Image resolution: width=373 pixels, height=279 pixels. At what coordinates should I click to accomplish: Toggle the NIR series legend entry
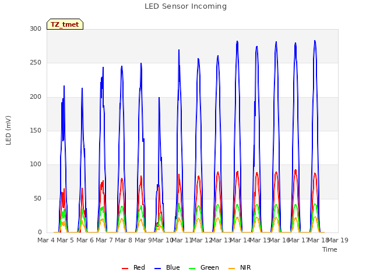pyautogui.click(x=240, y=267)
